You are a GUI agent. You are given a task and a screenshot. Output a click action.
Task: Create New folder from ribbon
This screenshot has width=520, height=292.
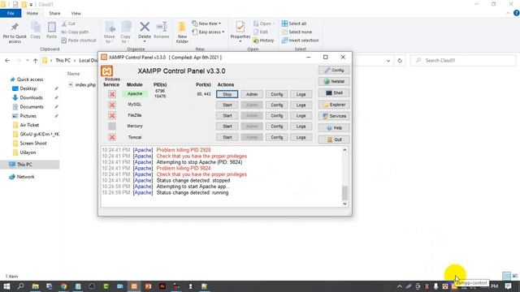(x=182, y=32)
